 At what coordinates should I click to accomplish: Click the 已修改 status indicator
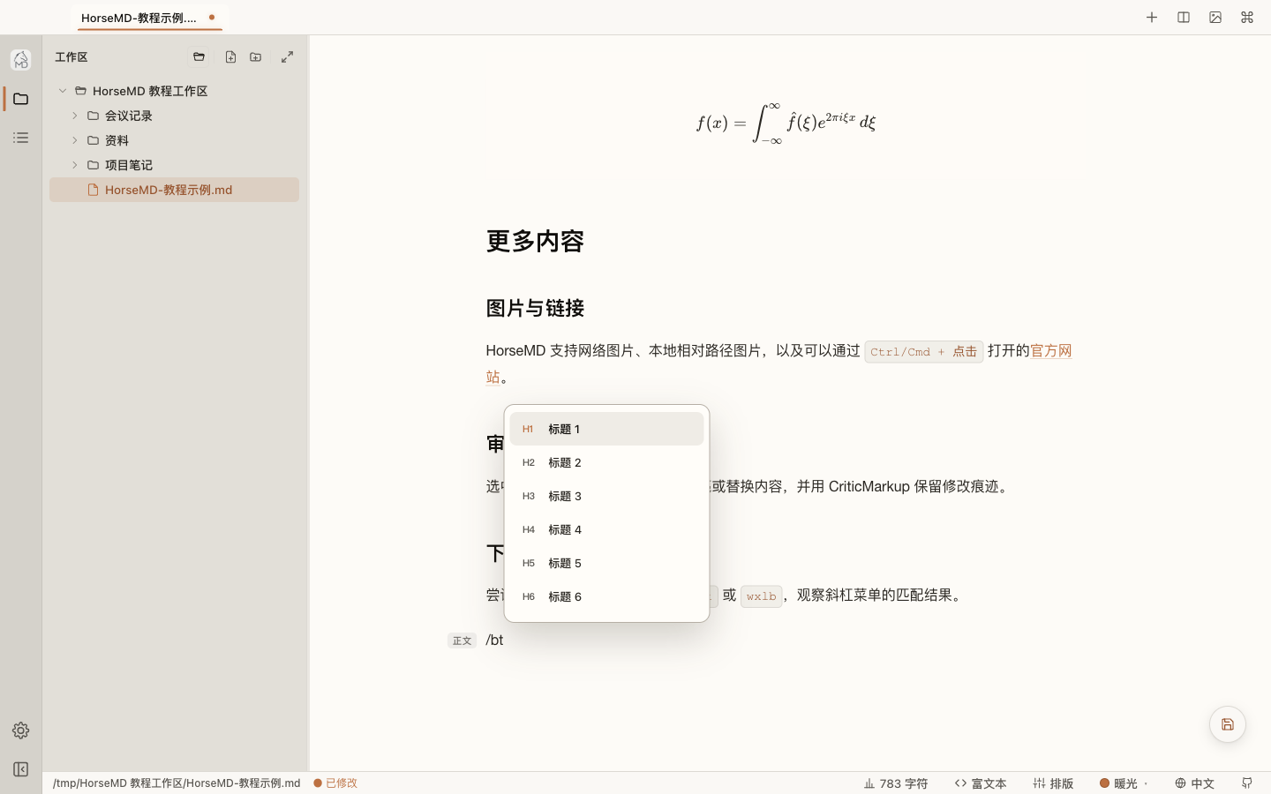click(335, 783)
